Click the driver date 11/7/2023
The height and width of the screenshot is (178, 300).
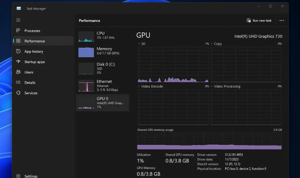(231, 159)
